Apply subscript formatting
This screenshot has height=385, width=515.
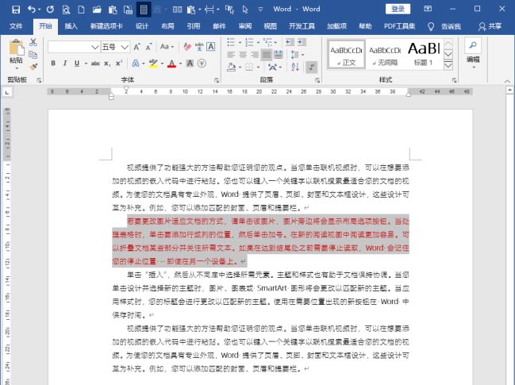click(107, 64)
